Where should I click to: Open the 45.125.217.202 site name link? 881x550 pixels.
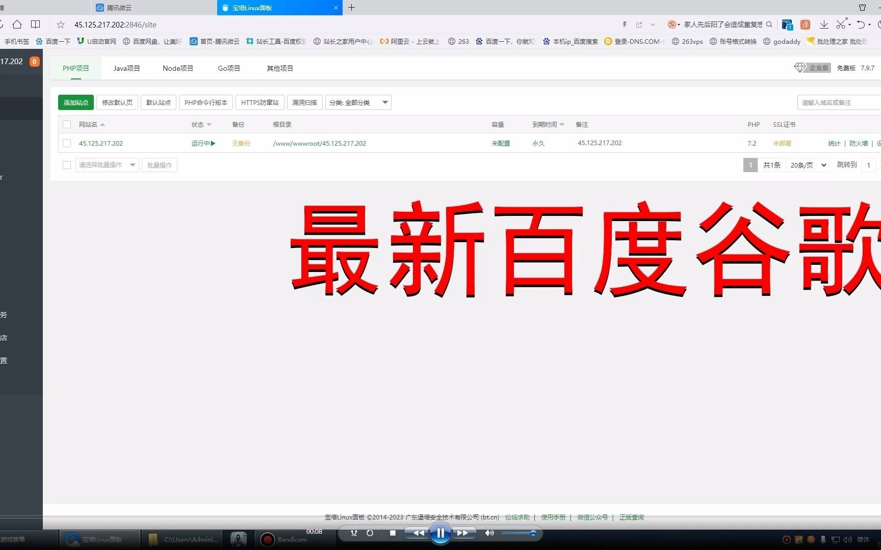[x=101, y=143]
